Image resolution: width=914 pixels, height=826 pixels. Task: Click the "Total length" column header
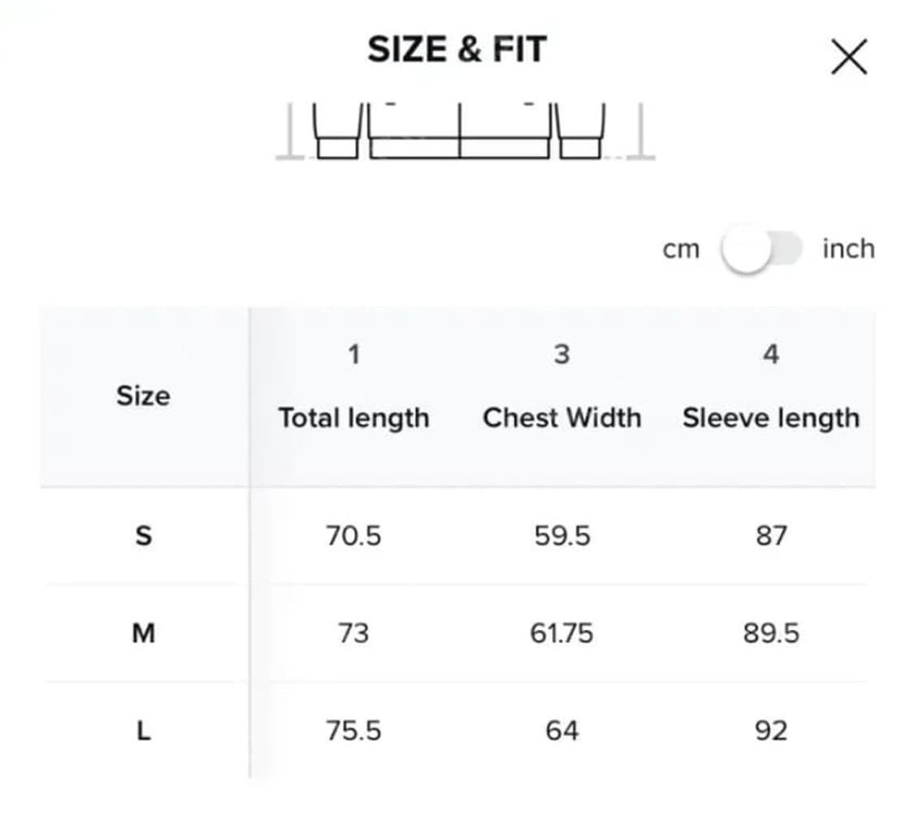coord(353,417)
